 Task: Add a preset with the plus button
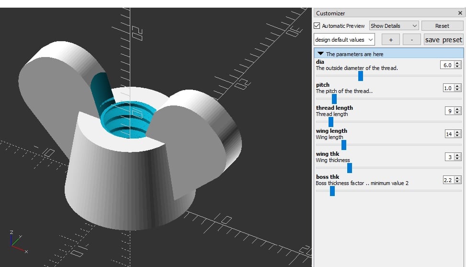click(390, 39)
